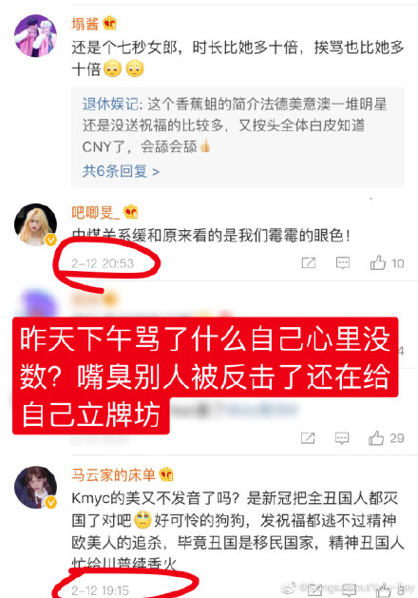View 塌酱's avatar picture

pyautogui.click(x=35, y=36)
